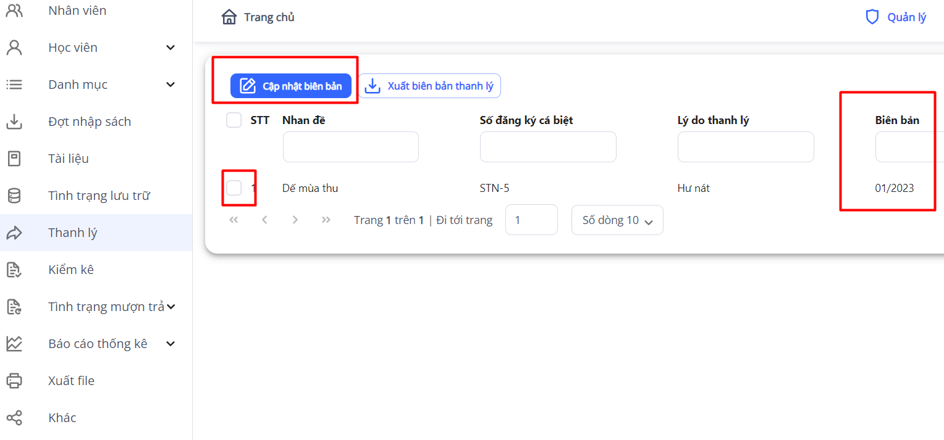Expand the Học viên submenu
Image resolution: width=944 pixels, height=440 pixels.
[x=171, y=48]
